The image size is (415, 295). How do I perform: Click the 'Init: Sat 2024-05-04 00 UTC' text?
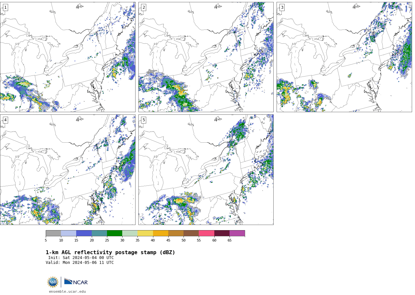[81, 258]
